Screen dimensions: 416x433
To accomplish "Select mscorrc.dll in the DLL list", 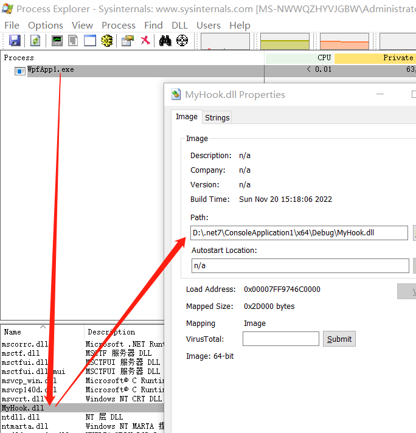I will [82, 344].
